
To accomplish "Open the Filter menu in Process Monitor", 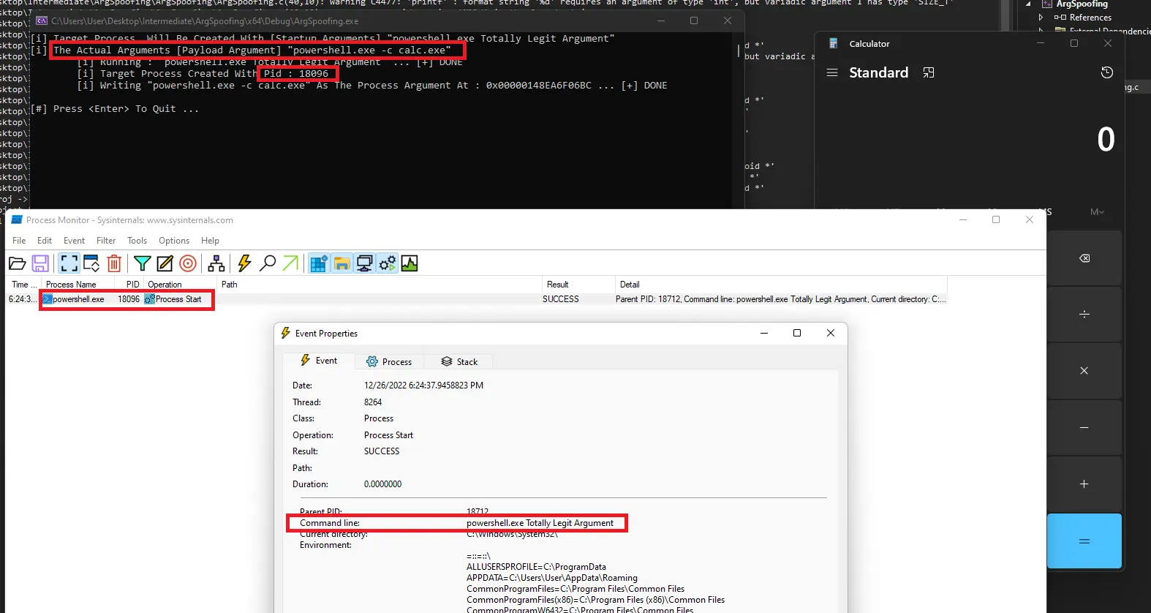I will (x=106, y=241).
